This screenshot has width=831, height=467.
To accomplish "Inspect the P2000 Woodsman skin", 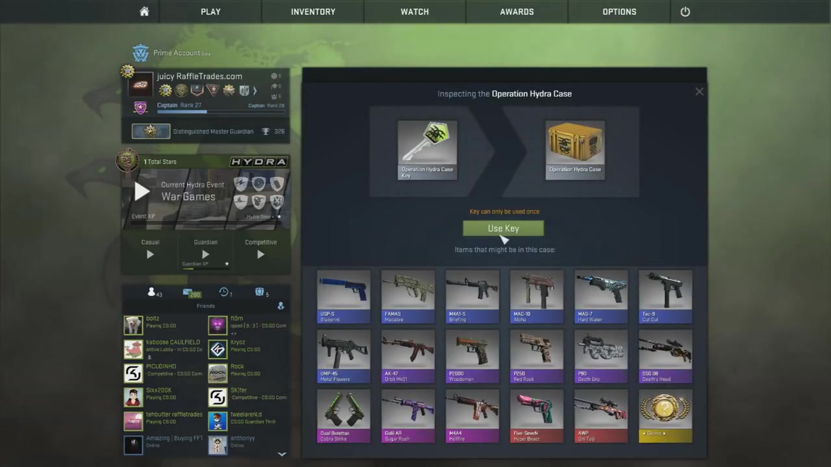I will [x=472, y=356].
